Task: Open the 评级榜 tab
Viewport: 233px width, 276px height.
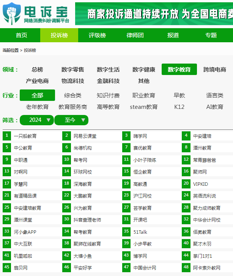Action: tap(97, 35)
